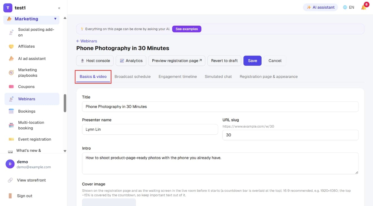Open webinar Analytics
This screenshot has width=373, height=206.
(x=131, y=61)
